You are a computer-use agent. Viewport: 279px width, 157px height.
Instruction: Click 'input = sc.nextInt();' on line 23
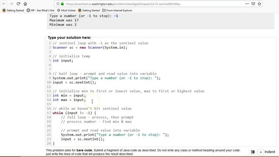coord(83,139)
